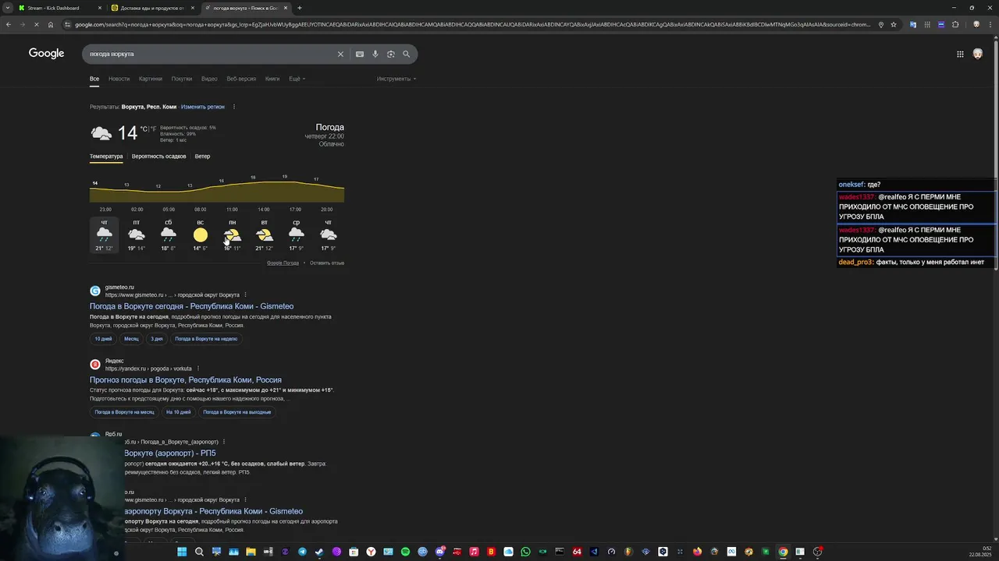999x561 pixels.
Task: Show the Вероятность осадков chart
Action: click(159, 157)
